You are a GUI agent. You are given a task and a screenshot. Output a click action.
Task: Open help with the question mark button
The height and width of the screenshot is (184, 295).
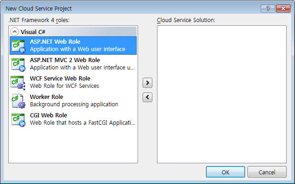coord(268,8)
